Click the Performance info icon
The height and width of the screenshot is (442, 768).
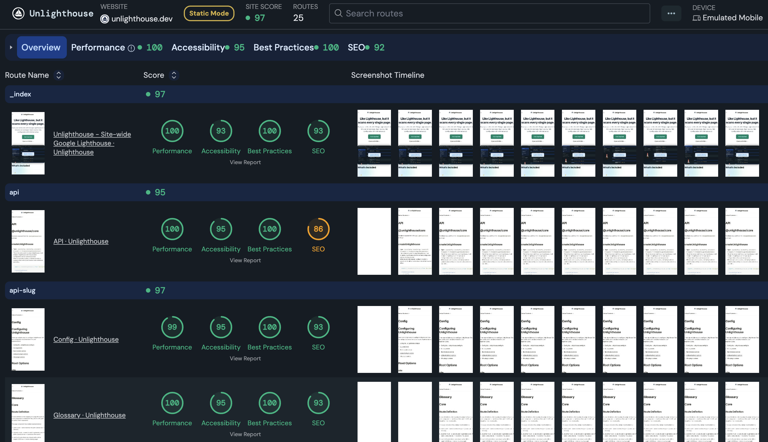click(x=131, y=48)
